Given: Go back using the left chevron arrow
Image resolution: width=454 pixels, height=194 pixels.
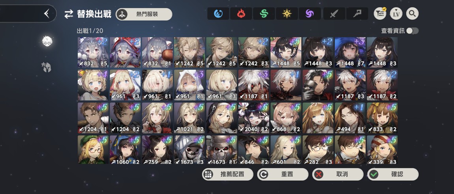Looking at the screenshot, I should (47, 13).
